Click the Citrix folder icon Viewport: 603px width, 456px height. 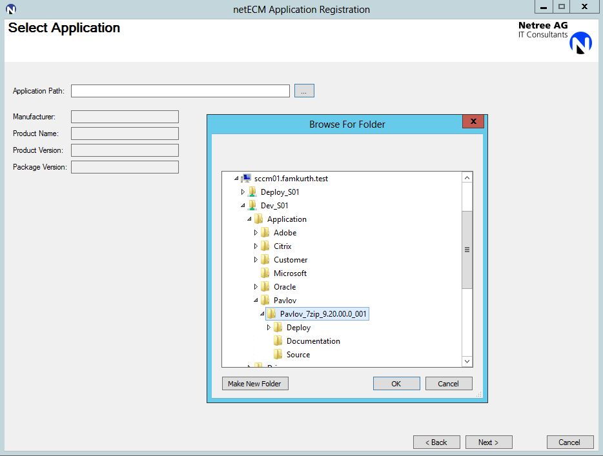(x=265, y=246)
